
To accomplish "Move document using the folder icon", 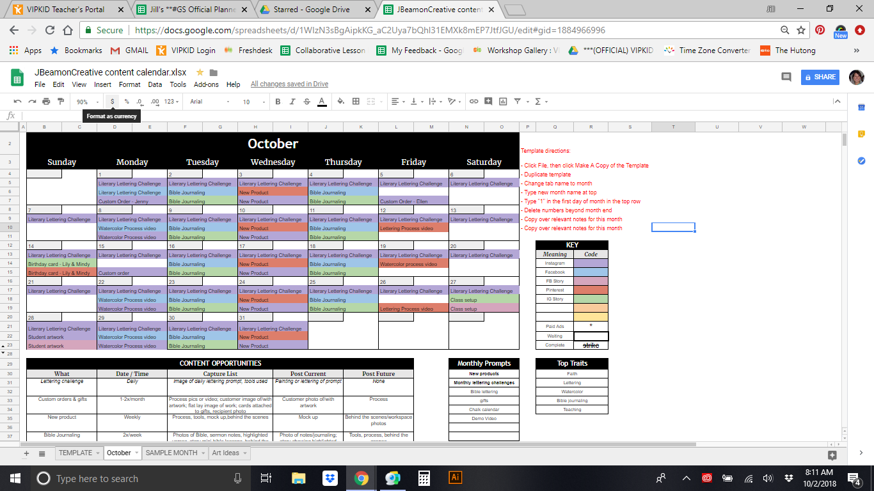I will [x=214, y=72].
